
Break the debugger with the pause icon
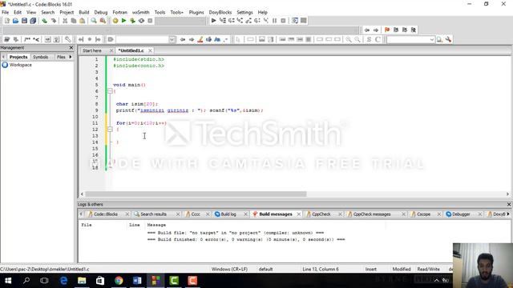274,21
